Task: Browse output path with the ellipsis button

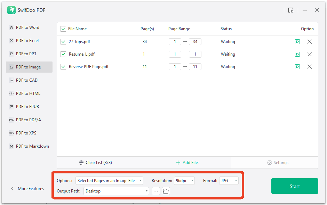Action: tap(156, 191)
